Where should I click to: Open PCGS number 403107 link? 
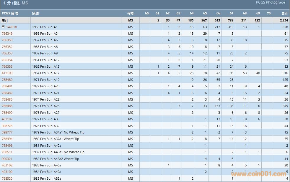coord(7,119)
